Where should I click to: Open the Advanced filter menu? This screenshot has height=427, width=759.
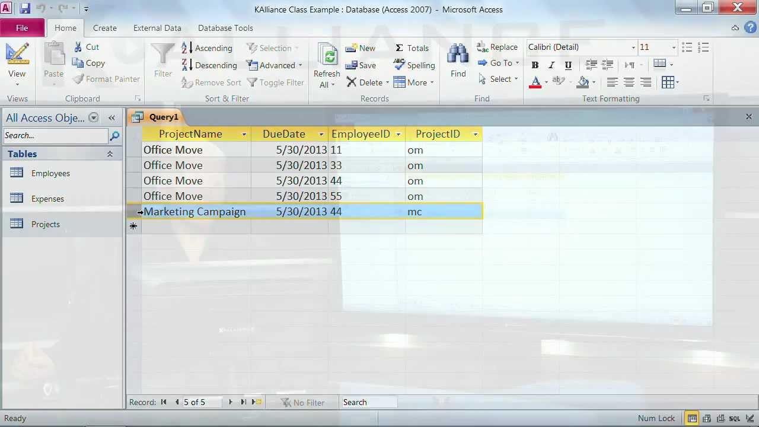click(x=275, y=65)
